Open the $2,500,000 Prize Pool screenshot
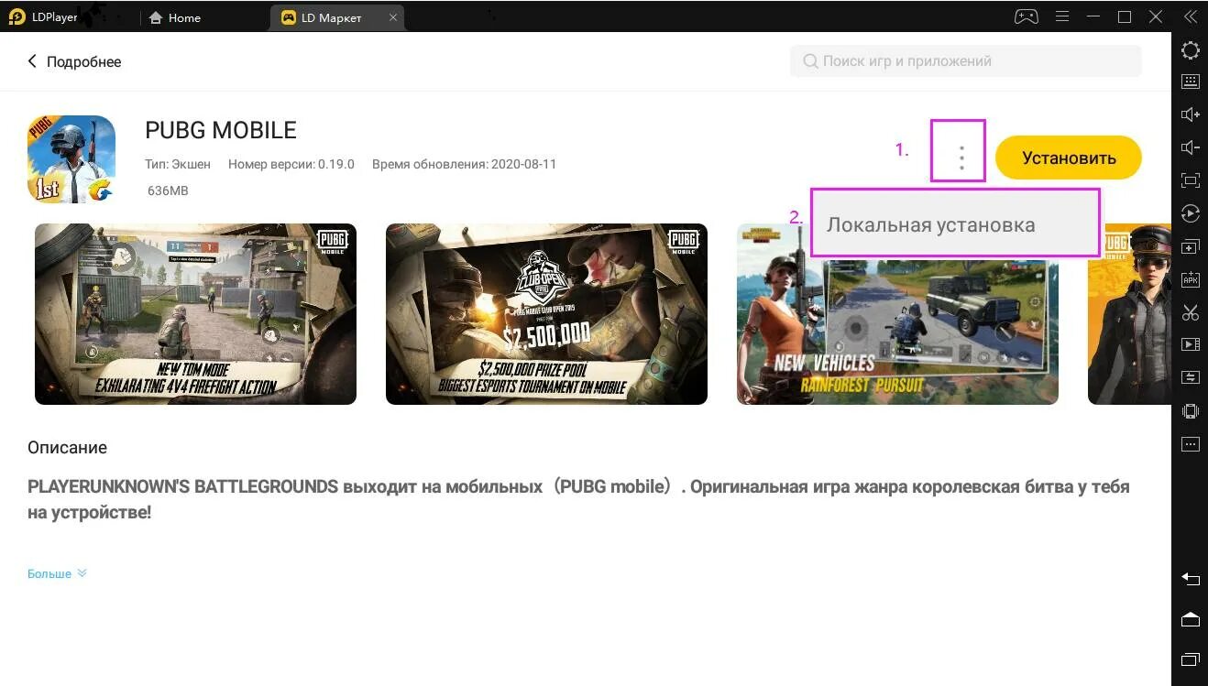The height and width of the screenshot is (686, 1208). tap(546, 314)
